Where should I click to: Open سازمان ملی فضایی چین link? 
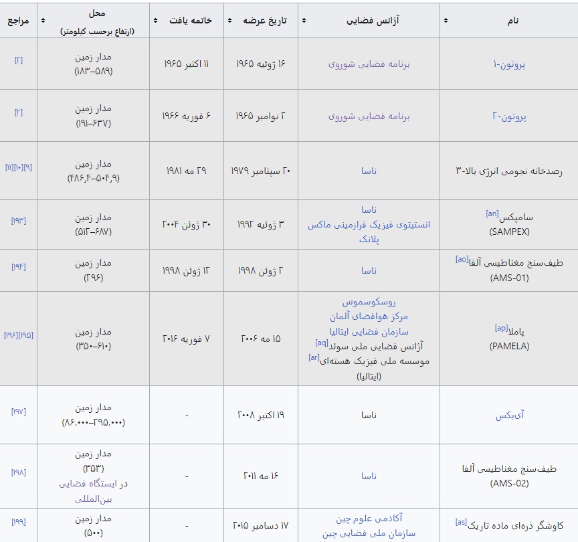(x=369, y=533)
